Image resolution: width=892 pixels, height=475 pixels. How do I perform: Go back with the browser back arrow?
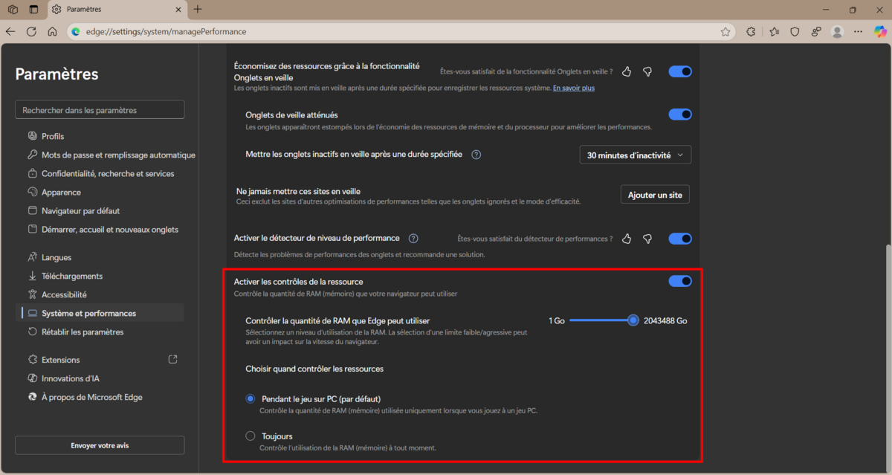(10, 32)
